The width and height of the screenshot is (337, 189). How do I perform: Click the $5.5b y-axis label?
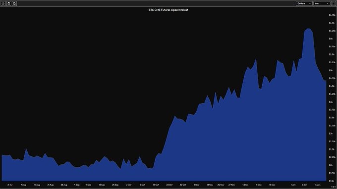point(332,54)
